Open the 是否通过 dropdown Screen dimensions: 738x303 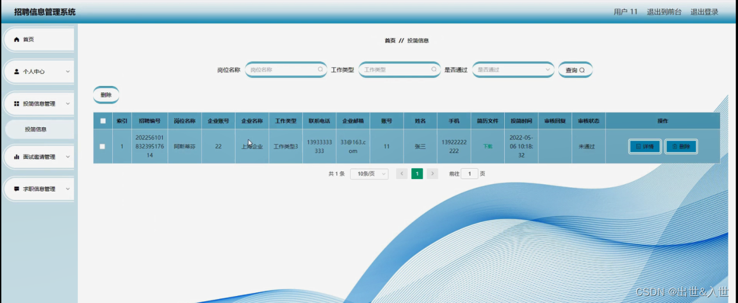tap(513, 70)
